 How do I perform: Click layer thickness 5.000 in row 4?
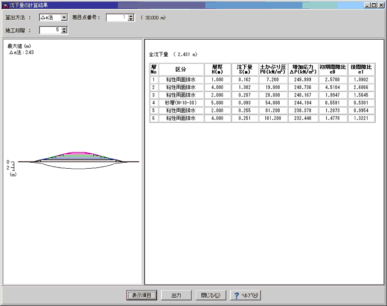(x=217, y=103)
